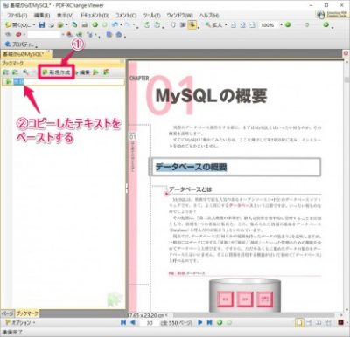Fit the whole page in the window
Image resolution: width=350 pixels, height=337 pixels.
coord(243,25)
